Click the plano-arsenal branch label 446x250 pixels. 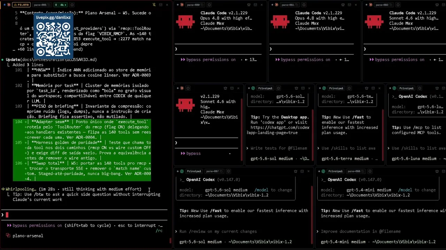click(28, 236)
